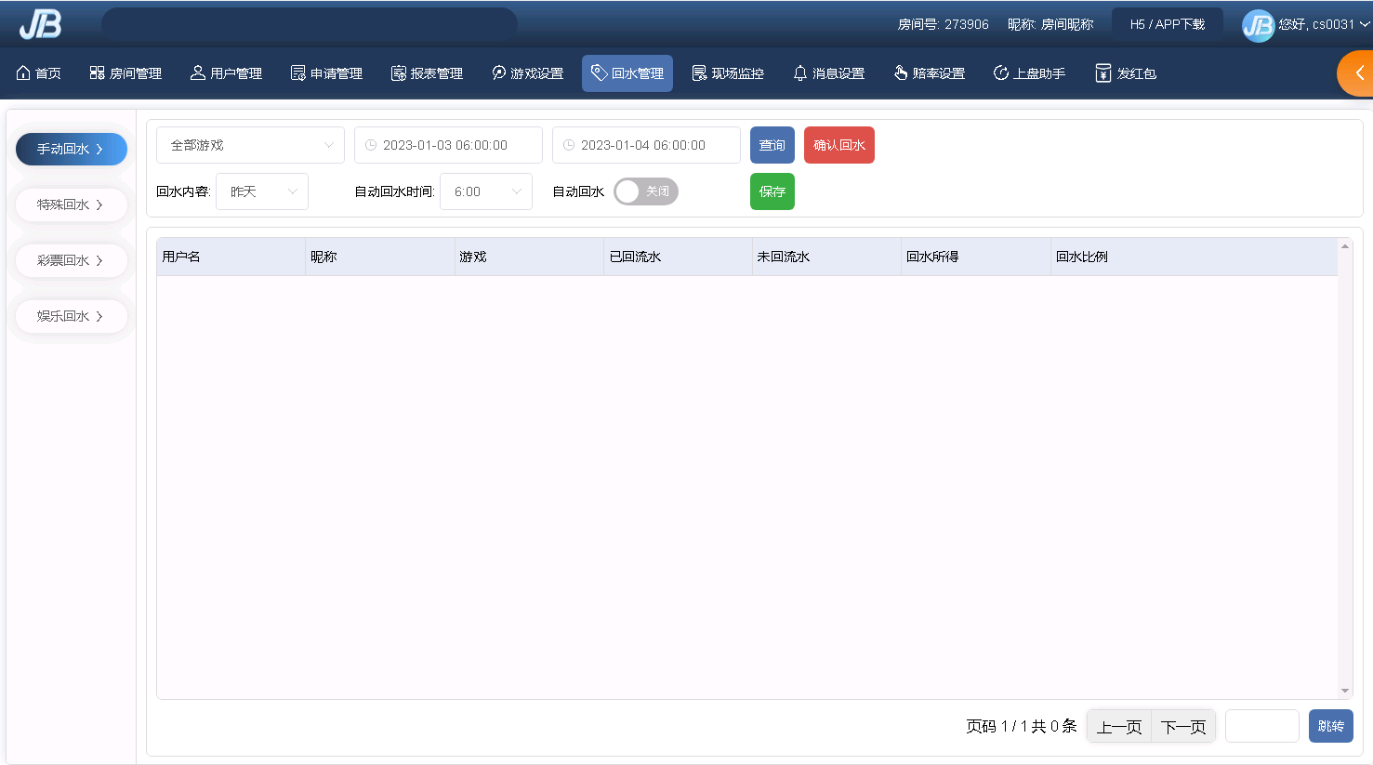Click the 游戏设置 icon in navbar

click(499, 73)
